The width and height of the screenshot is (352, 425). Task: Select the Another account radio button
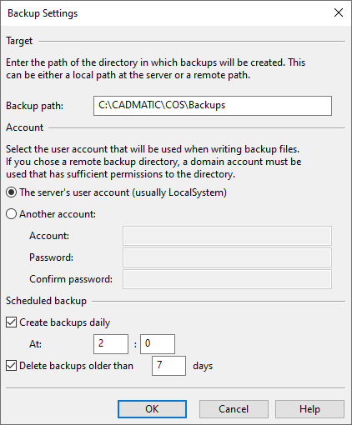[12, 214]
